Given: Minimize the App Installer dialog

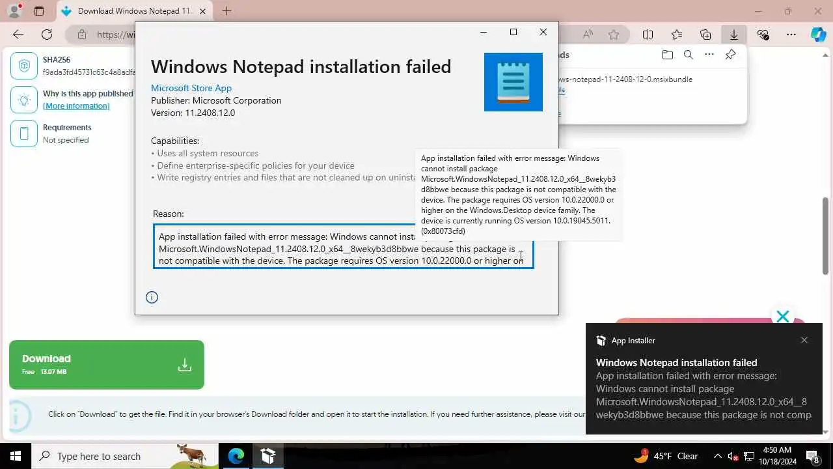Looking at the screenshot, I should click(x=484, y=32).
